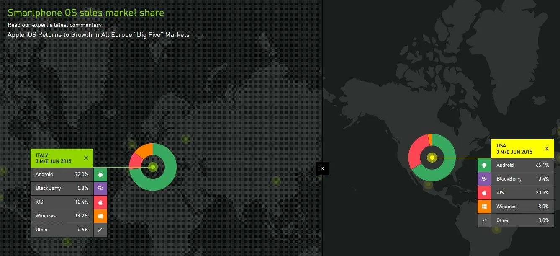
Task: Click the USA 3 M/E JUN 2015 header
Action: 523,149
